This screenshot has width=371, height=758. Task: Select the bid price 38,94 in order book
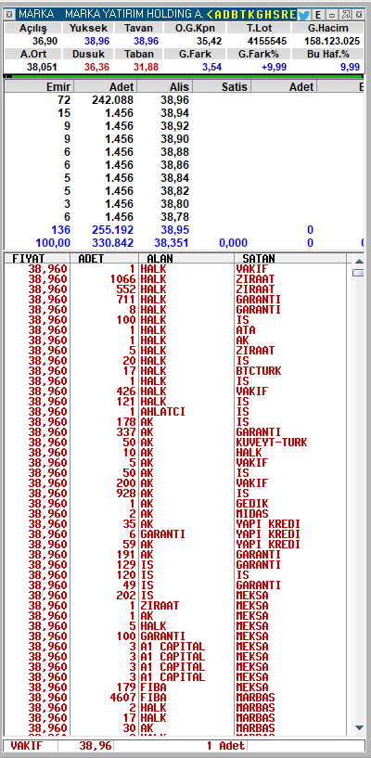[174, 113]
